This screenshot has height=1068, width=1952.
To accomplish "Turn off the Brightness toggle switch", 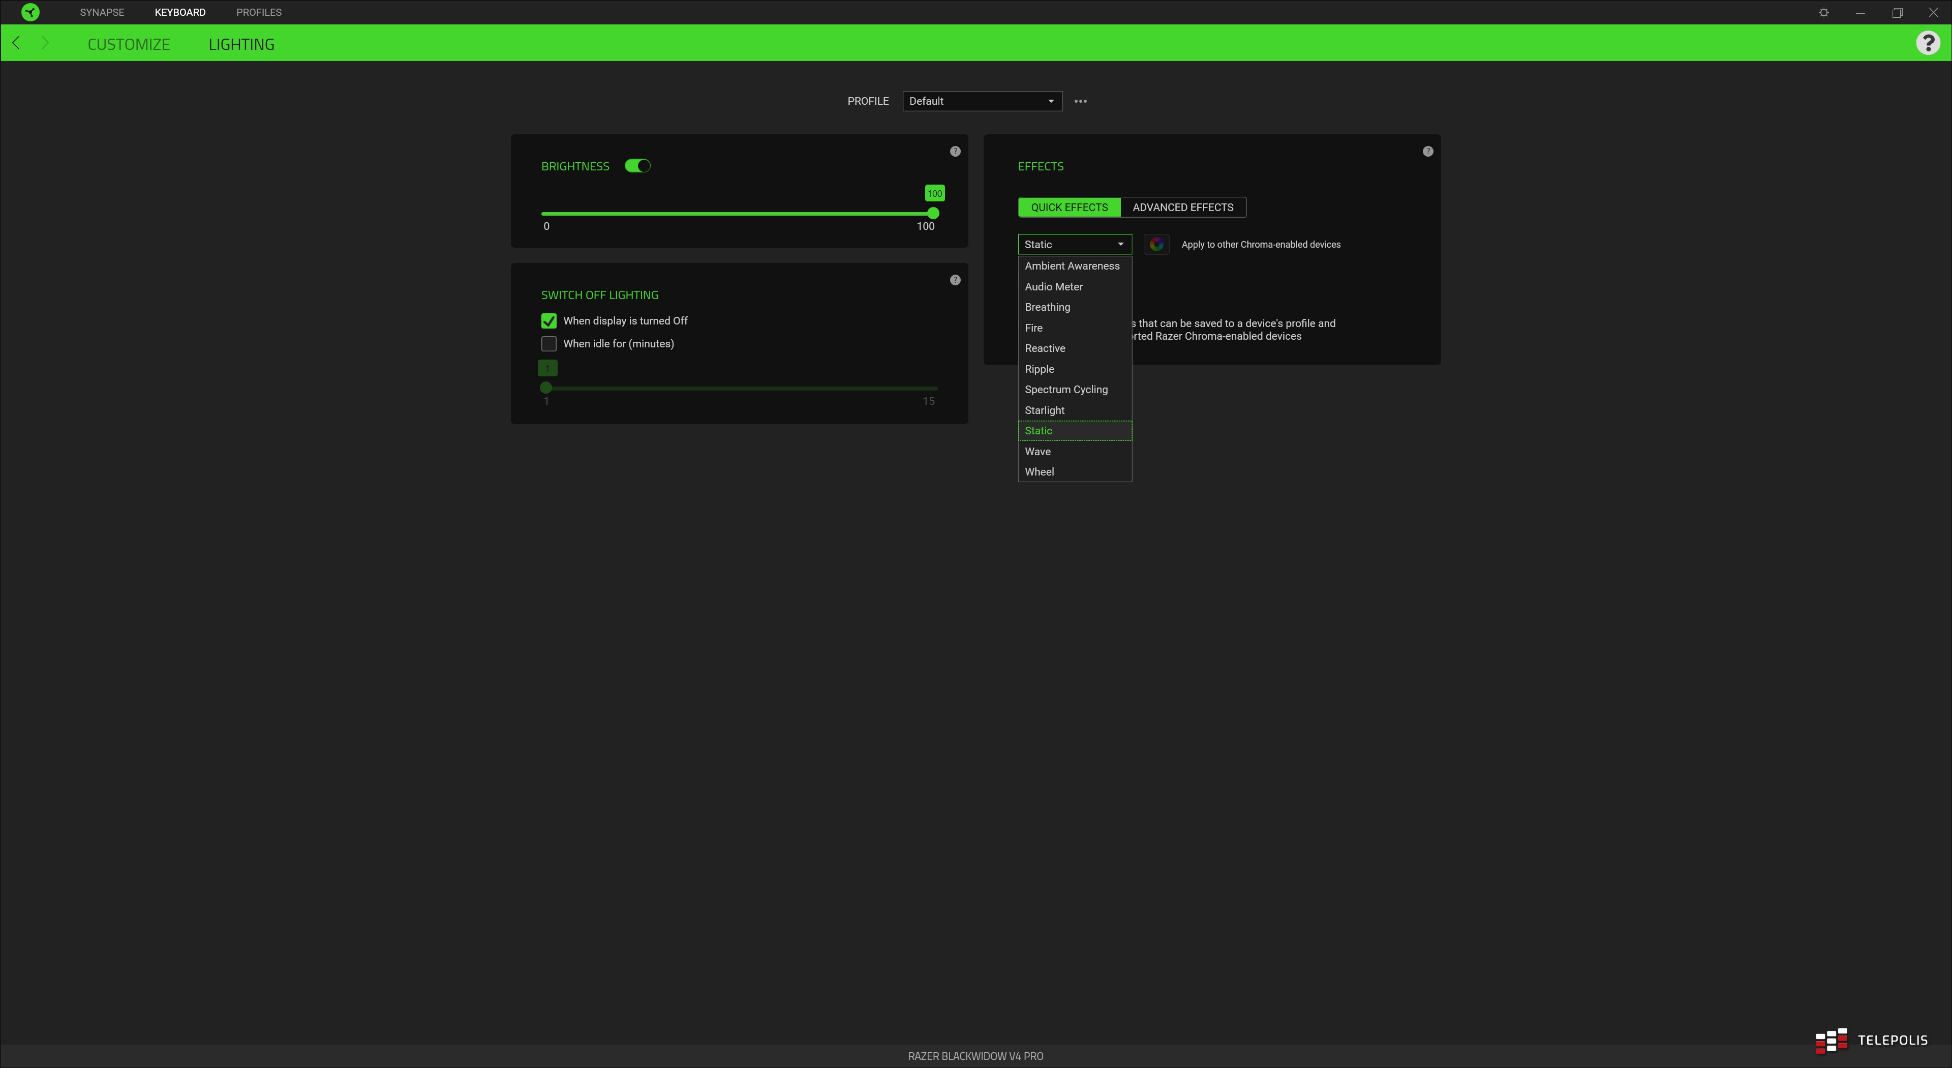I will coord(637,166).
